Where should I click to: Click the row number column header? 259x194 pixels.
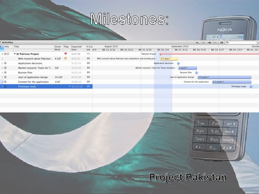click(x=2, y=48)
